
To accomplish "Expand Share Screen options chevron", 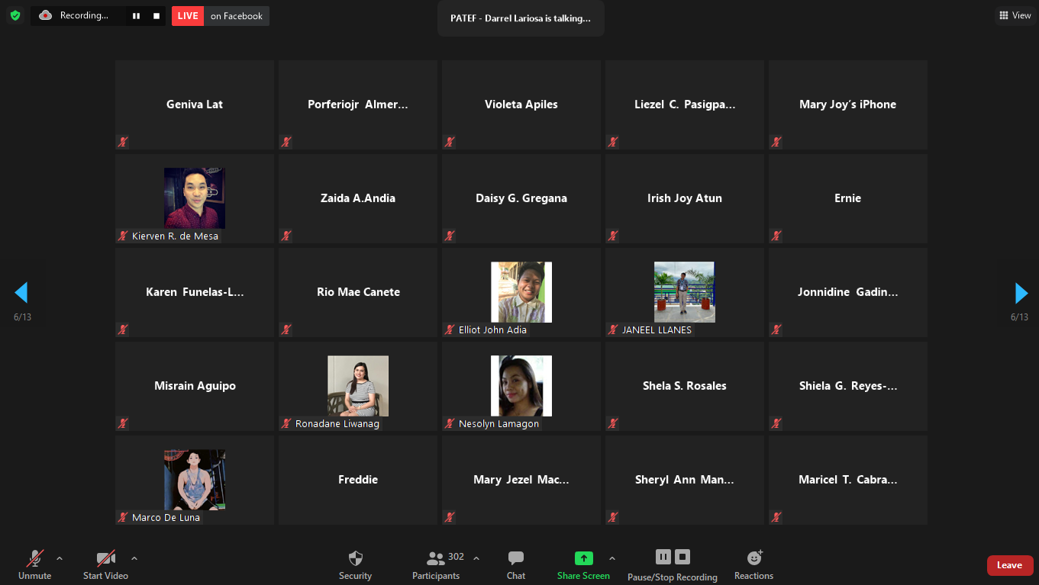I will 612,558.
